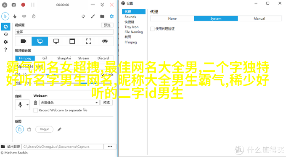Enable Record Webcam to separate file
The image size is (286, 157).
(36, 110)
